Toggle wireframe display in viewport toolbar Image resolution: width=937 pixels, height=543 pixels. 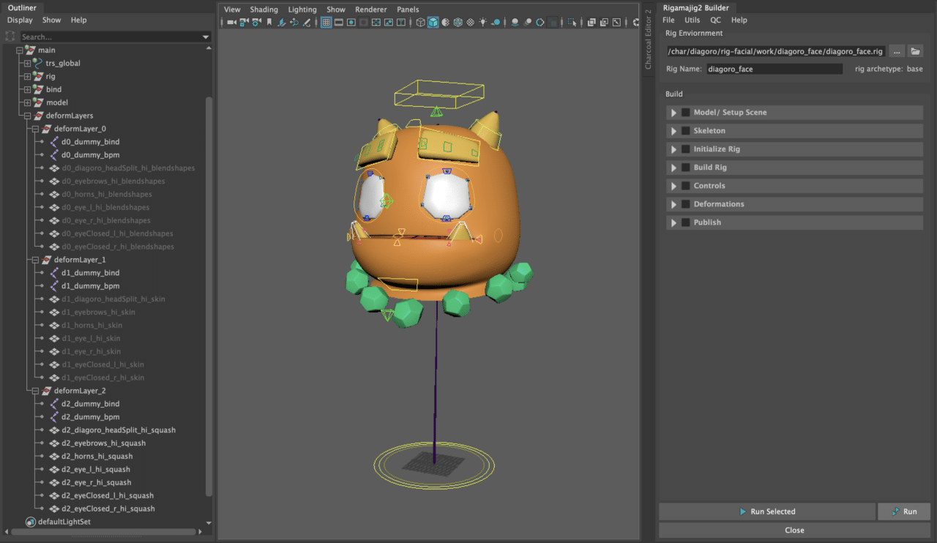click(x=420, y=22)
